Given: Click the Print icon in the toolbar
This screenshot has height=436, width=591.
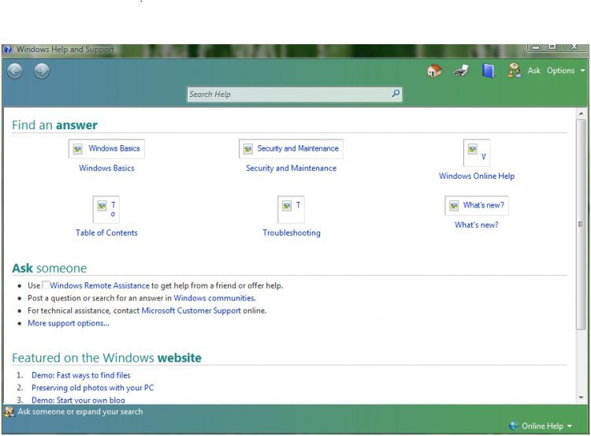Looking at the screenshot, I should pyautogui.click(x=461, y=70).
